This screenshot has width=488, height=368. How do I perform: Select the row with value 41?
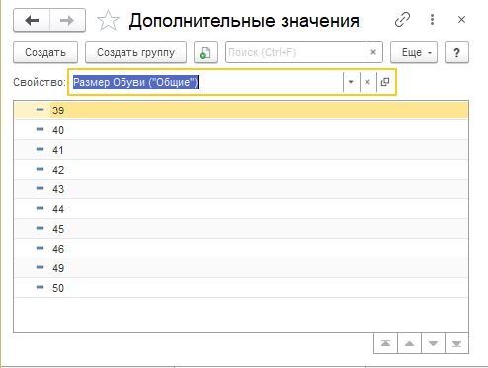coord(241,150)
